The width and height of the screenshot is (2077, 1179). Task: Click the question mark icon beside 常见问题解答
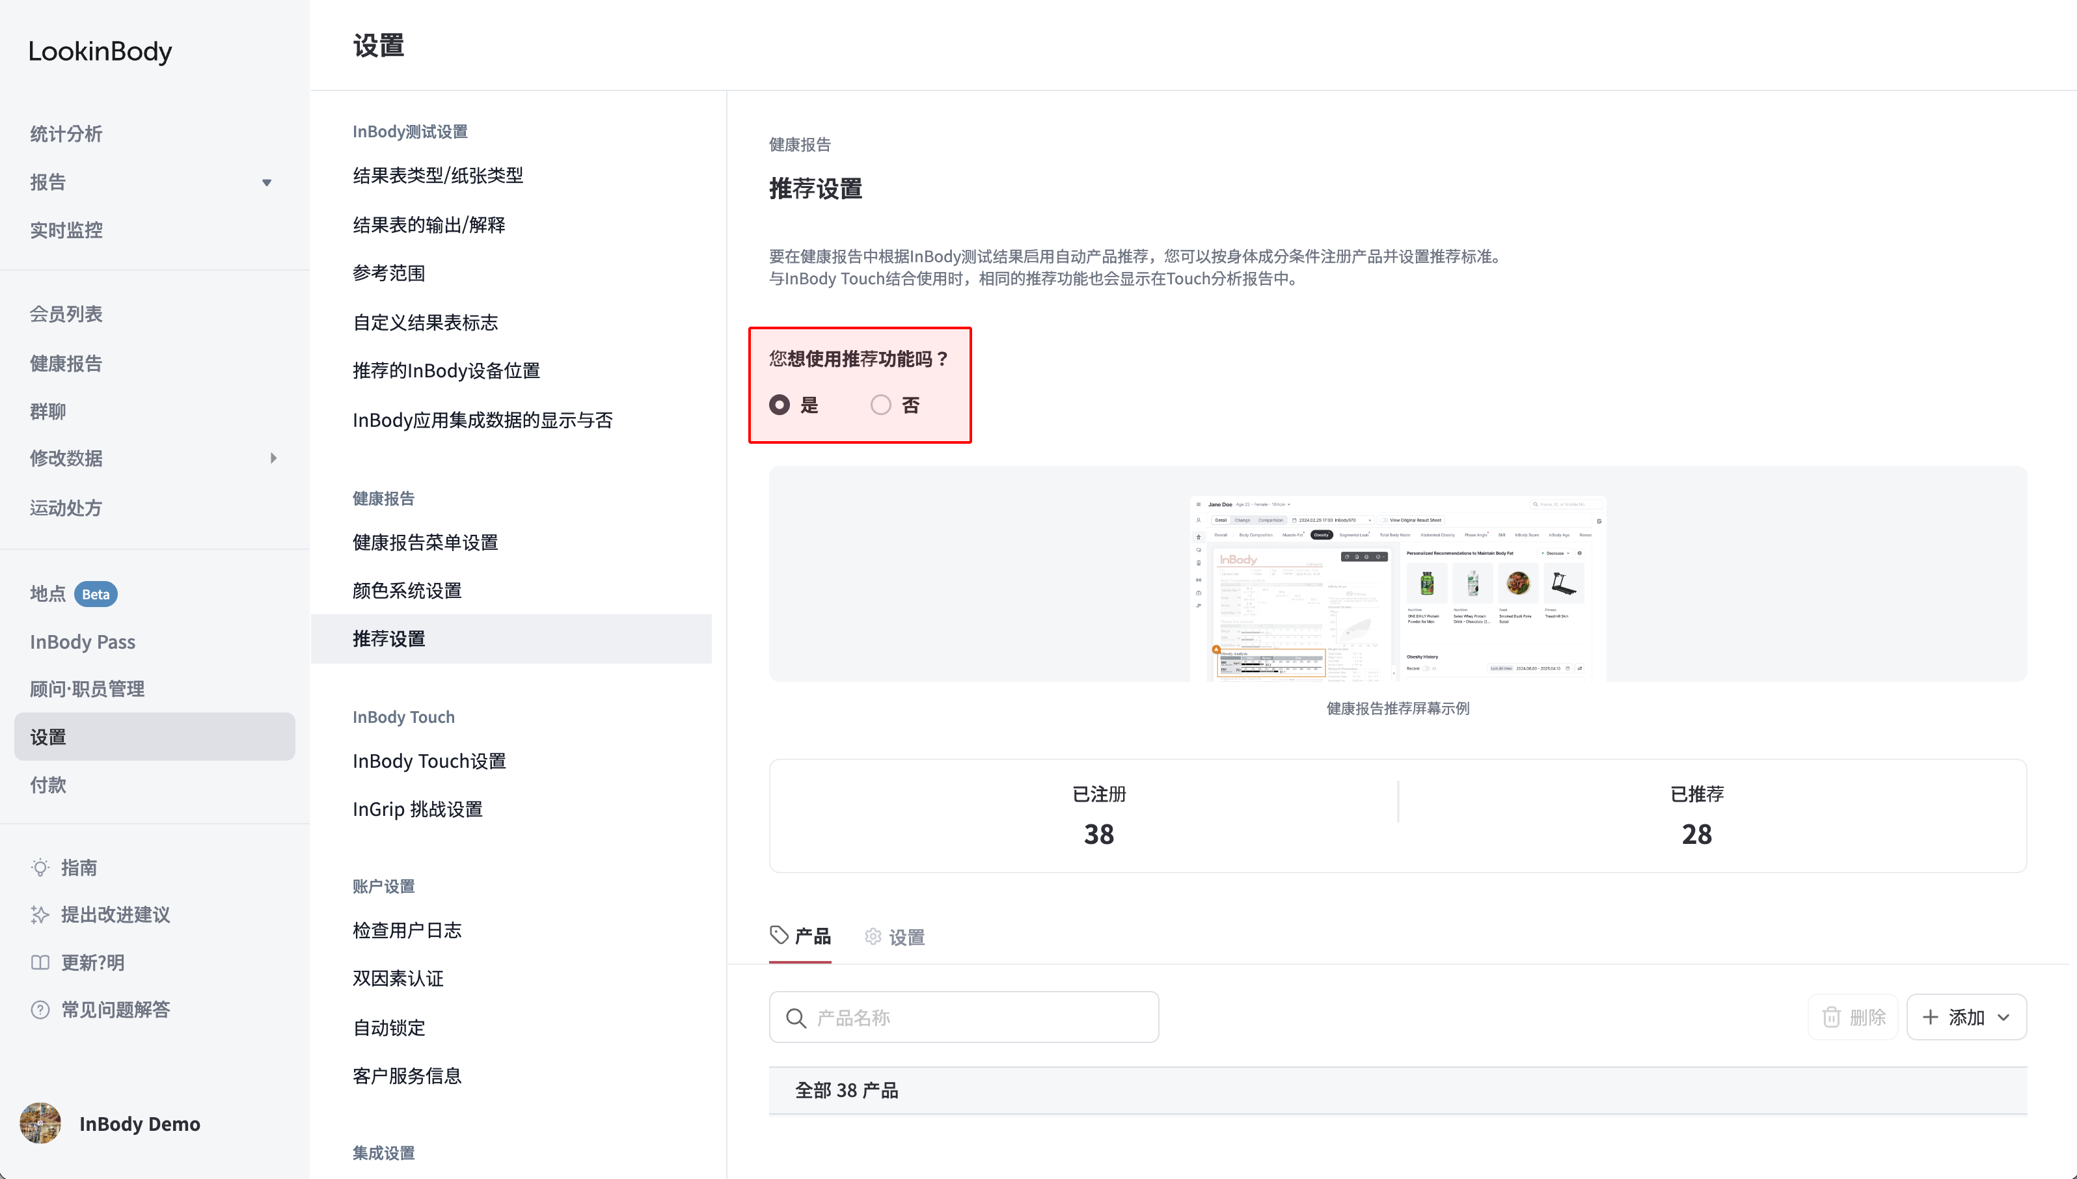[x=40, y=1010]
